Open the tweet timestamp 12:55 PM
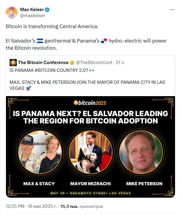Viewport: 181px width, 215px height. [x=15, y=206]
